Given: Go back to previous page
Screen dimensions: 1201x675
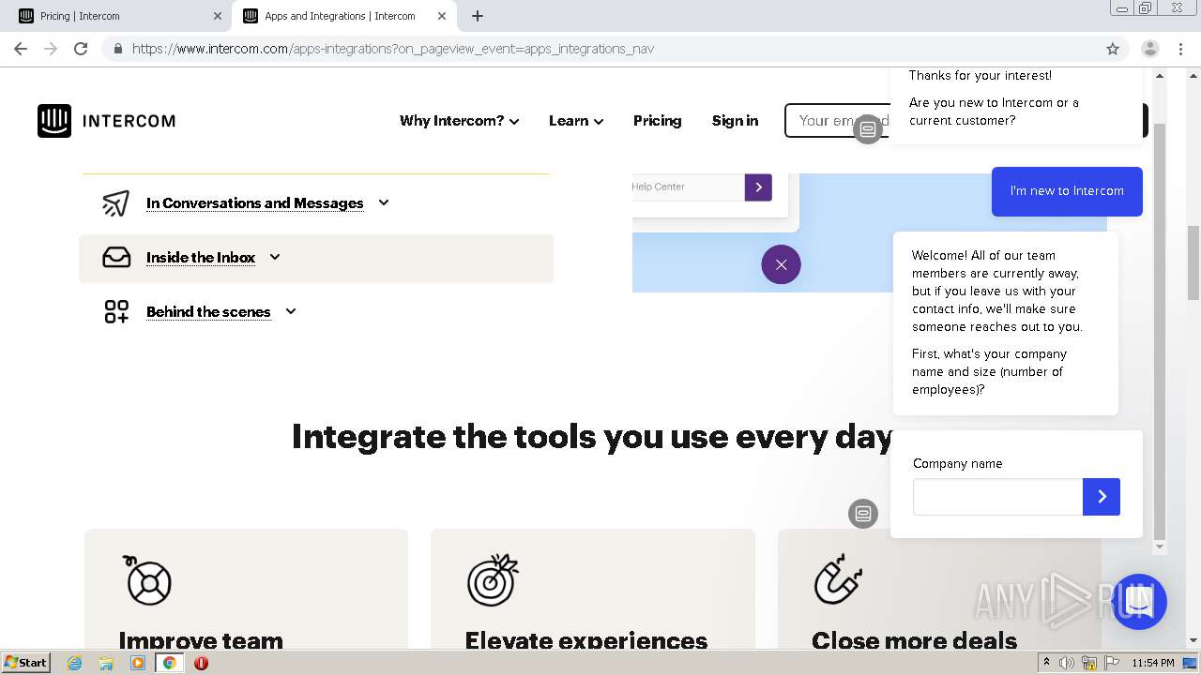Looking at the screenshot, I should [x=21, y=49].
